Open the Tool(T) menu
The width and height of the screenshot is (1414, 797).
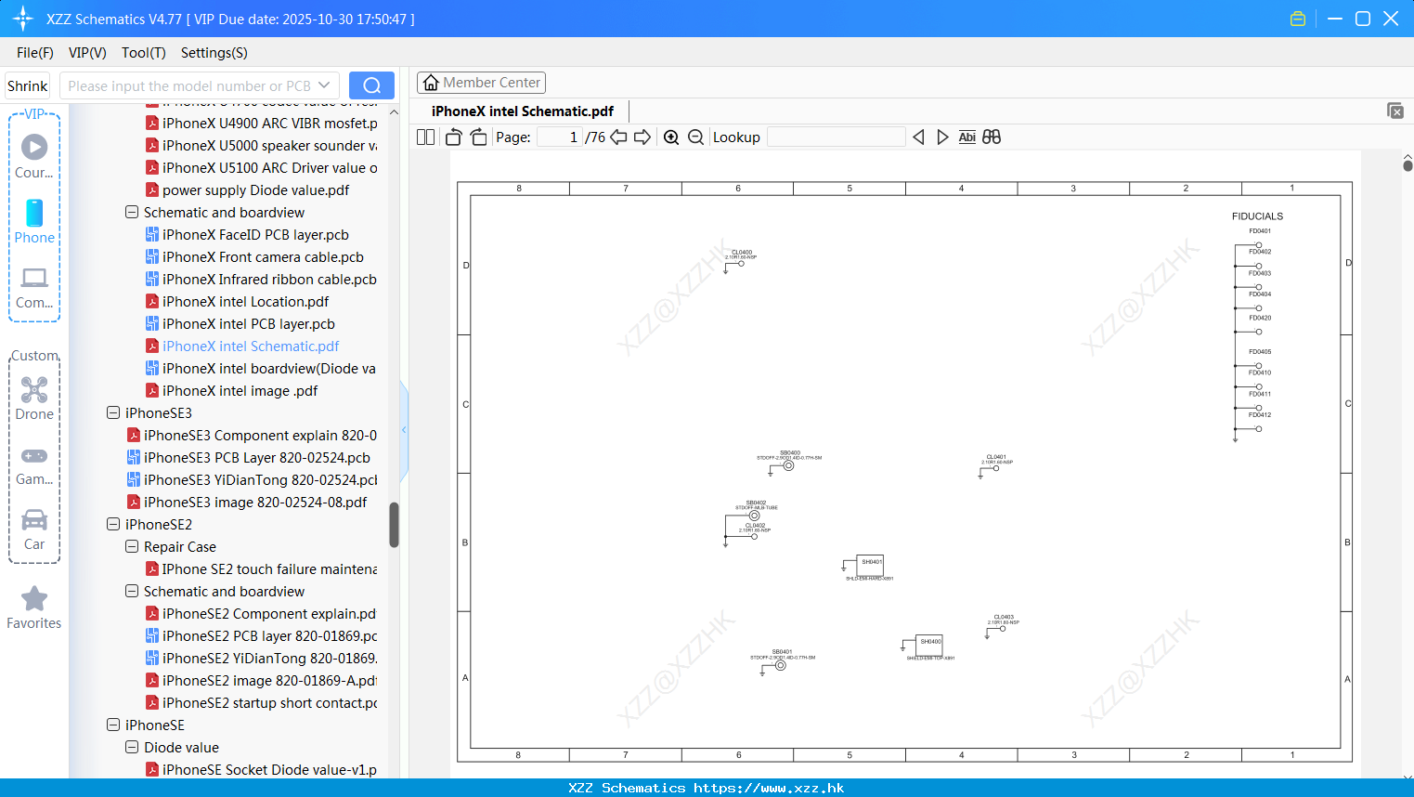click(144, 53)
